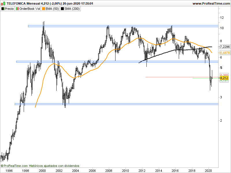Click the 10 price axis label
The width and height of the screenshot is (231, 173).
pos(222,28)
